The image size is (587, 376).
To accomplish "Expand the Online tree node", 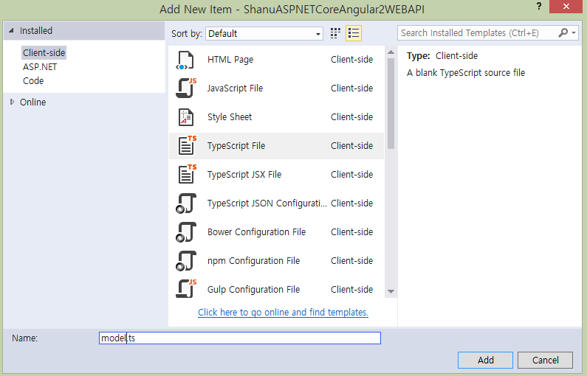I will click(x=12, y=102).
